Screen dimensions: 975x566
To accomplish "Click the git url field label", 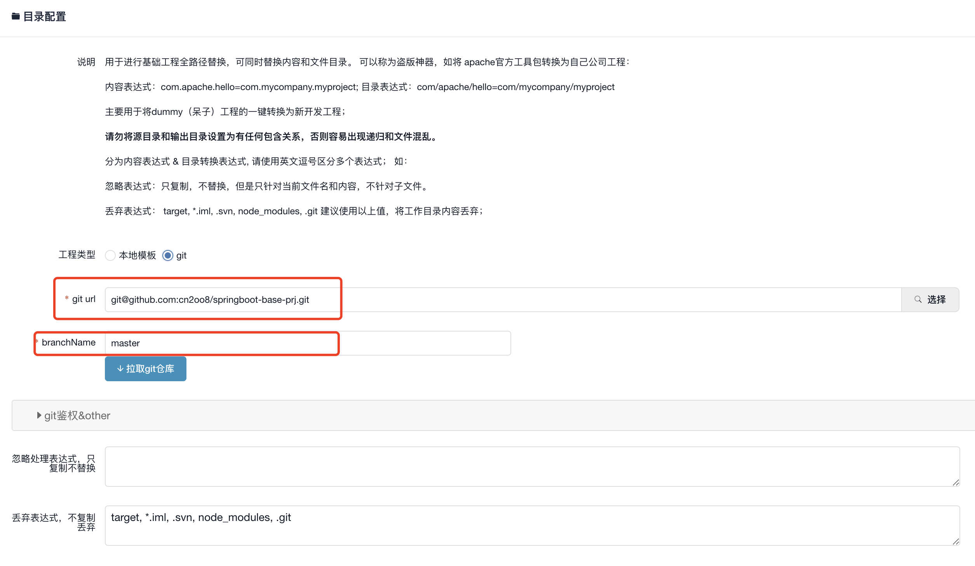I will (84, 299).
